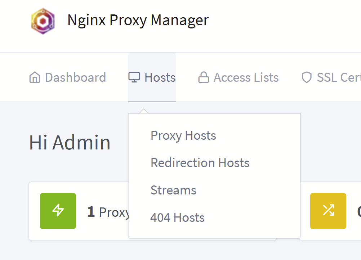Viewport: 361px width, 260px height.
Task: Click the SSL Certificates shield icon
Action: pos(306,77)
